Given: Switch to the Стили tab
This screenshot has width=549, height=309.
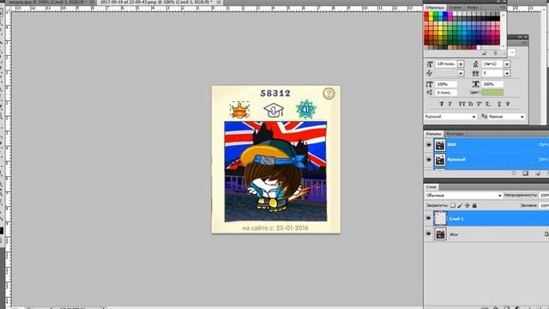Looking at the screenshot, I should pos(455,8).
